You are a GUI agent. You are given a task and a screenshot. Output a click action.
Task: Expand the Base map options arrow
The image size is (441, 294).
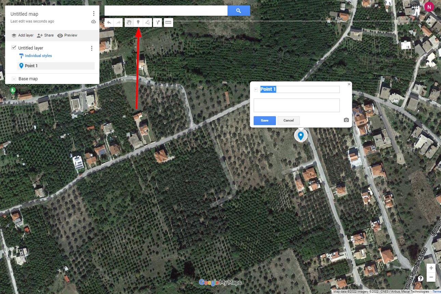(x=14, y=79)
